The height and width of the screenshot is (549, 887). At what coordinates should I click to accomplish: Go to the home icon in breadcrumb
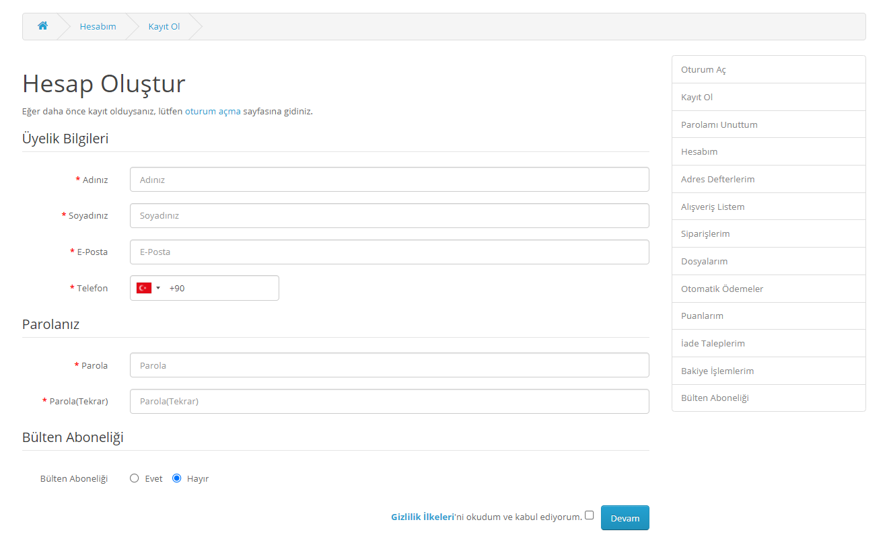point(42,26)
